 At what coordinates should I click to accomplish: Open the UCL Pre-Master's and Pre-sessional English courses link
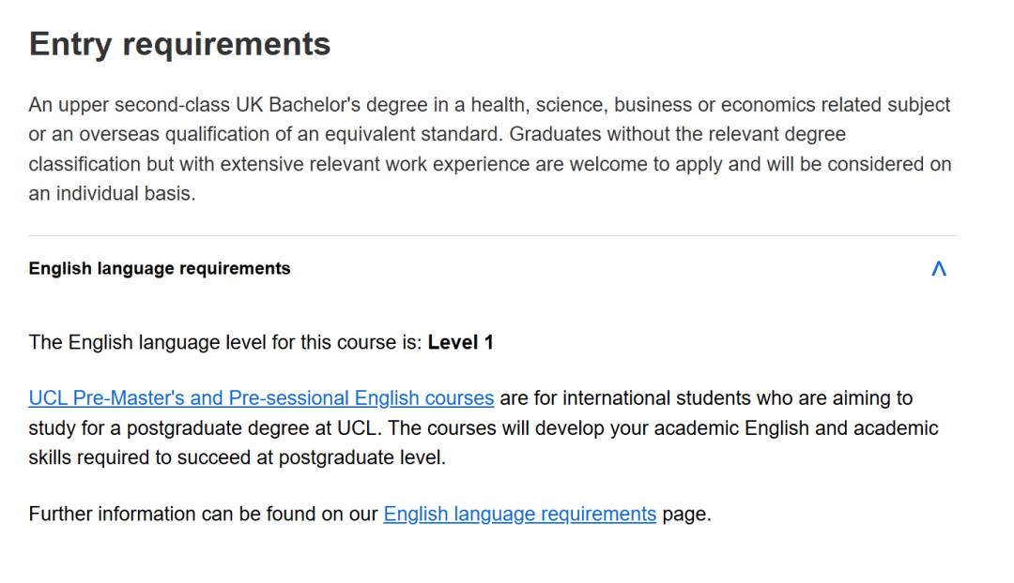tap(261, 398)
